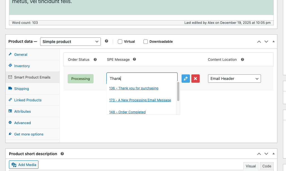The image size is (286, 171).
Task: Click the red X remove message icon
Action: click(195, 79)
